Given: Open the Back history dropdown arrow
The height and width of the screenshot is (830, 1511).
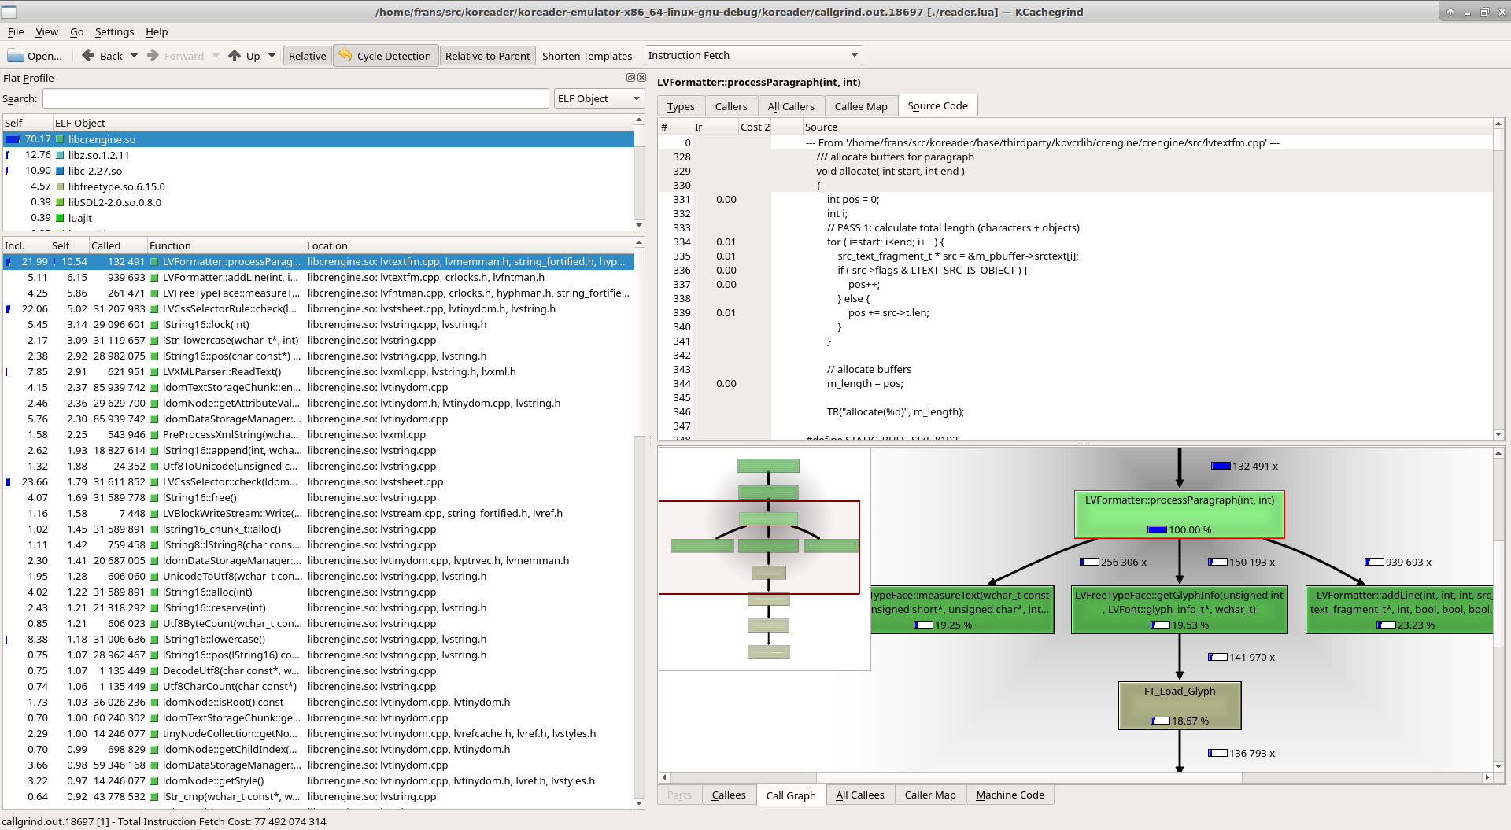Looking at the screenshot, I should [x=134, y=56].
